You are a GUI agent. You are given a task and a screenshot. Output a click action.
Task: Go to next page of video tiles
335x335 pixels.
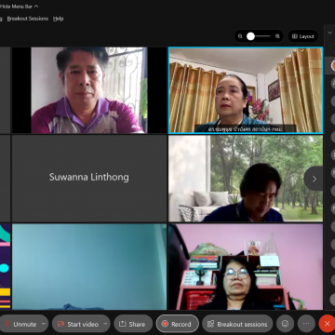pyautogui.click(x=314, y=179)
